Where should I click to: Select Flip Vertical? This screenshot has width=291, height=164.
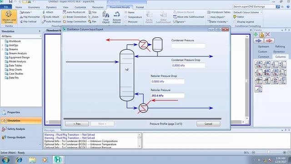[x=28, y=21]
